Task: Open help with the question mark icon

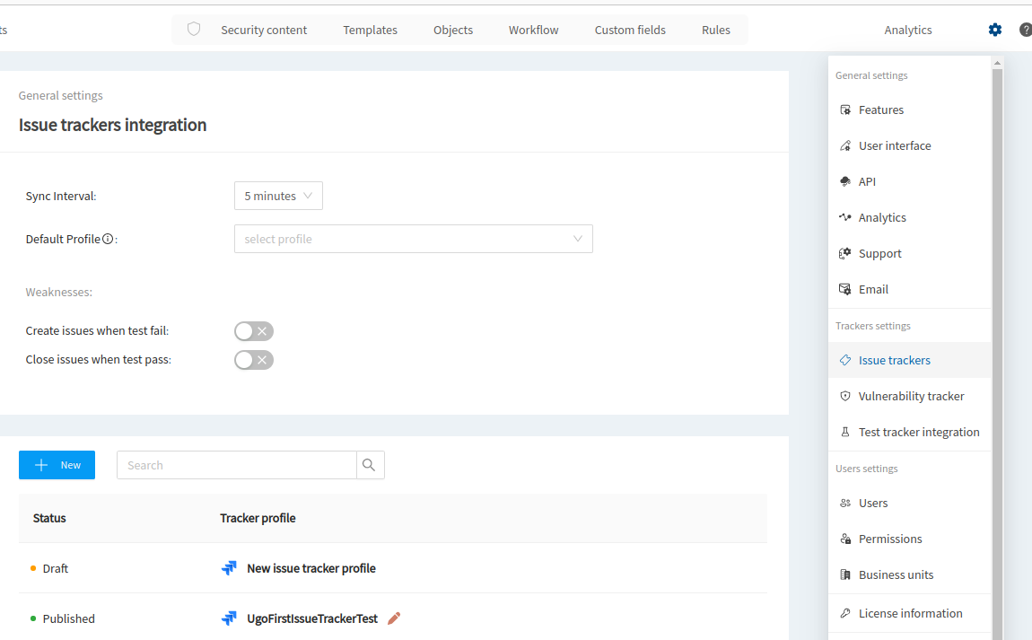Action: point(1026,30)
